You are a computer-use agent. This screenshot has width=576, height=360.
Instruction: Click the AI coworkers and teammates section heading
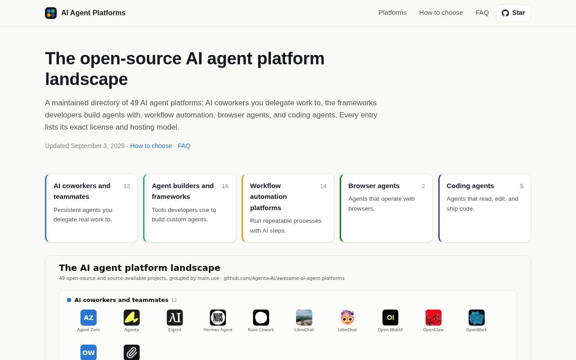pyautogui.click(x=121, y=300)
